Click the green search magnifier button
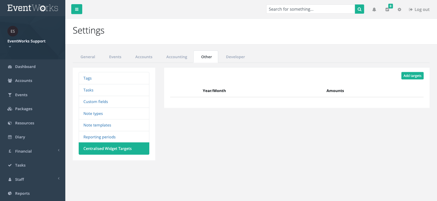437x201 pixels. tap(360, 9)
